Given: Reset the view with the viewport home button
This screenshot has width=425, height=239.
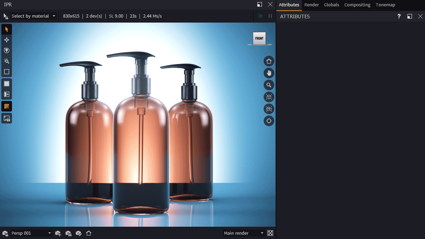Looking at the screenshot, I should point(269,61).
